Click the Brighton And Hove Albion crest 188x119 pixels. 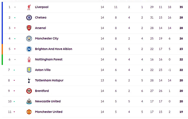pyautogui.click(x=29, y=49)
